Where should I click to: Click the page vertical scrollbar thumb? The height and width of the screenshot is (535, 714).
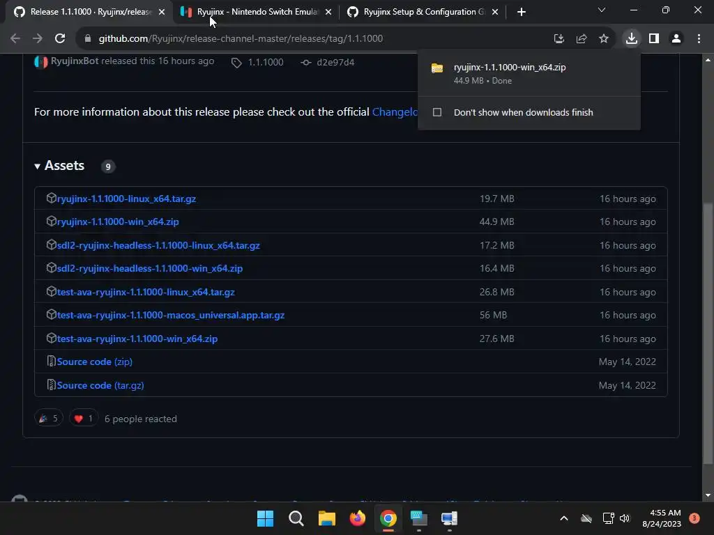coord(708,334)
